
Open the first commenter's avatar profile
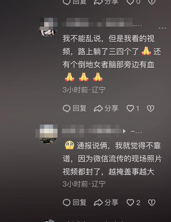(48, 27)
